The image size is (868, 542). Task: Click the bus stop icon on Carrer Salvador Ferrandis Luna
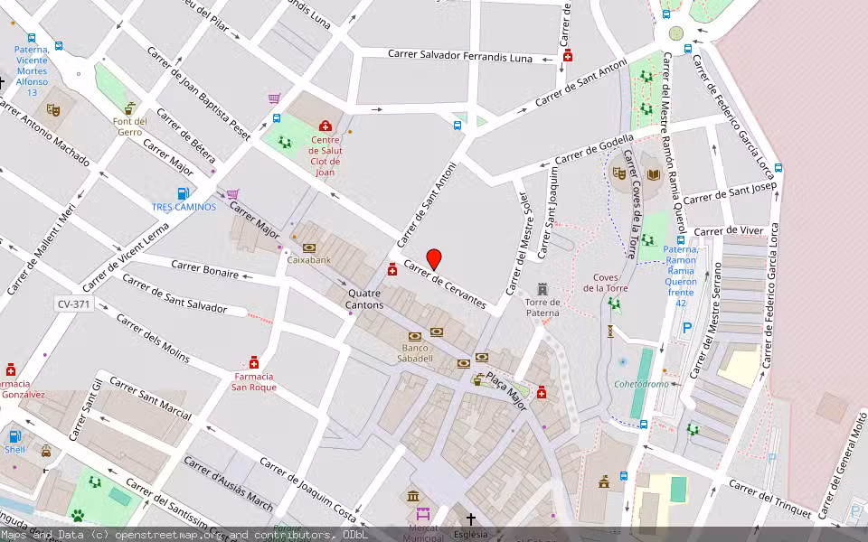458,126
